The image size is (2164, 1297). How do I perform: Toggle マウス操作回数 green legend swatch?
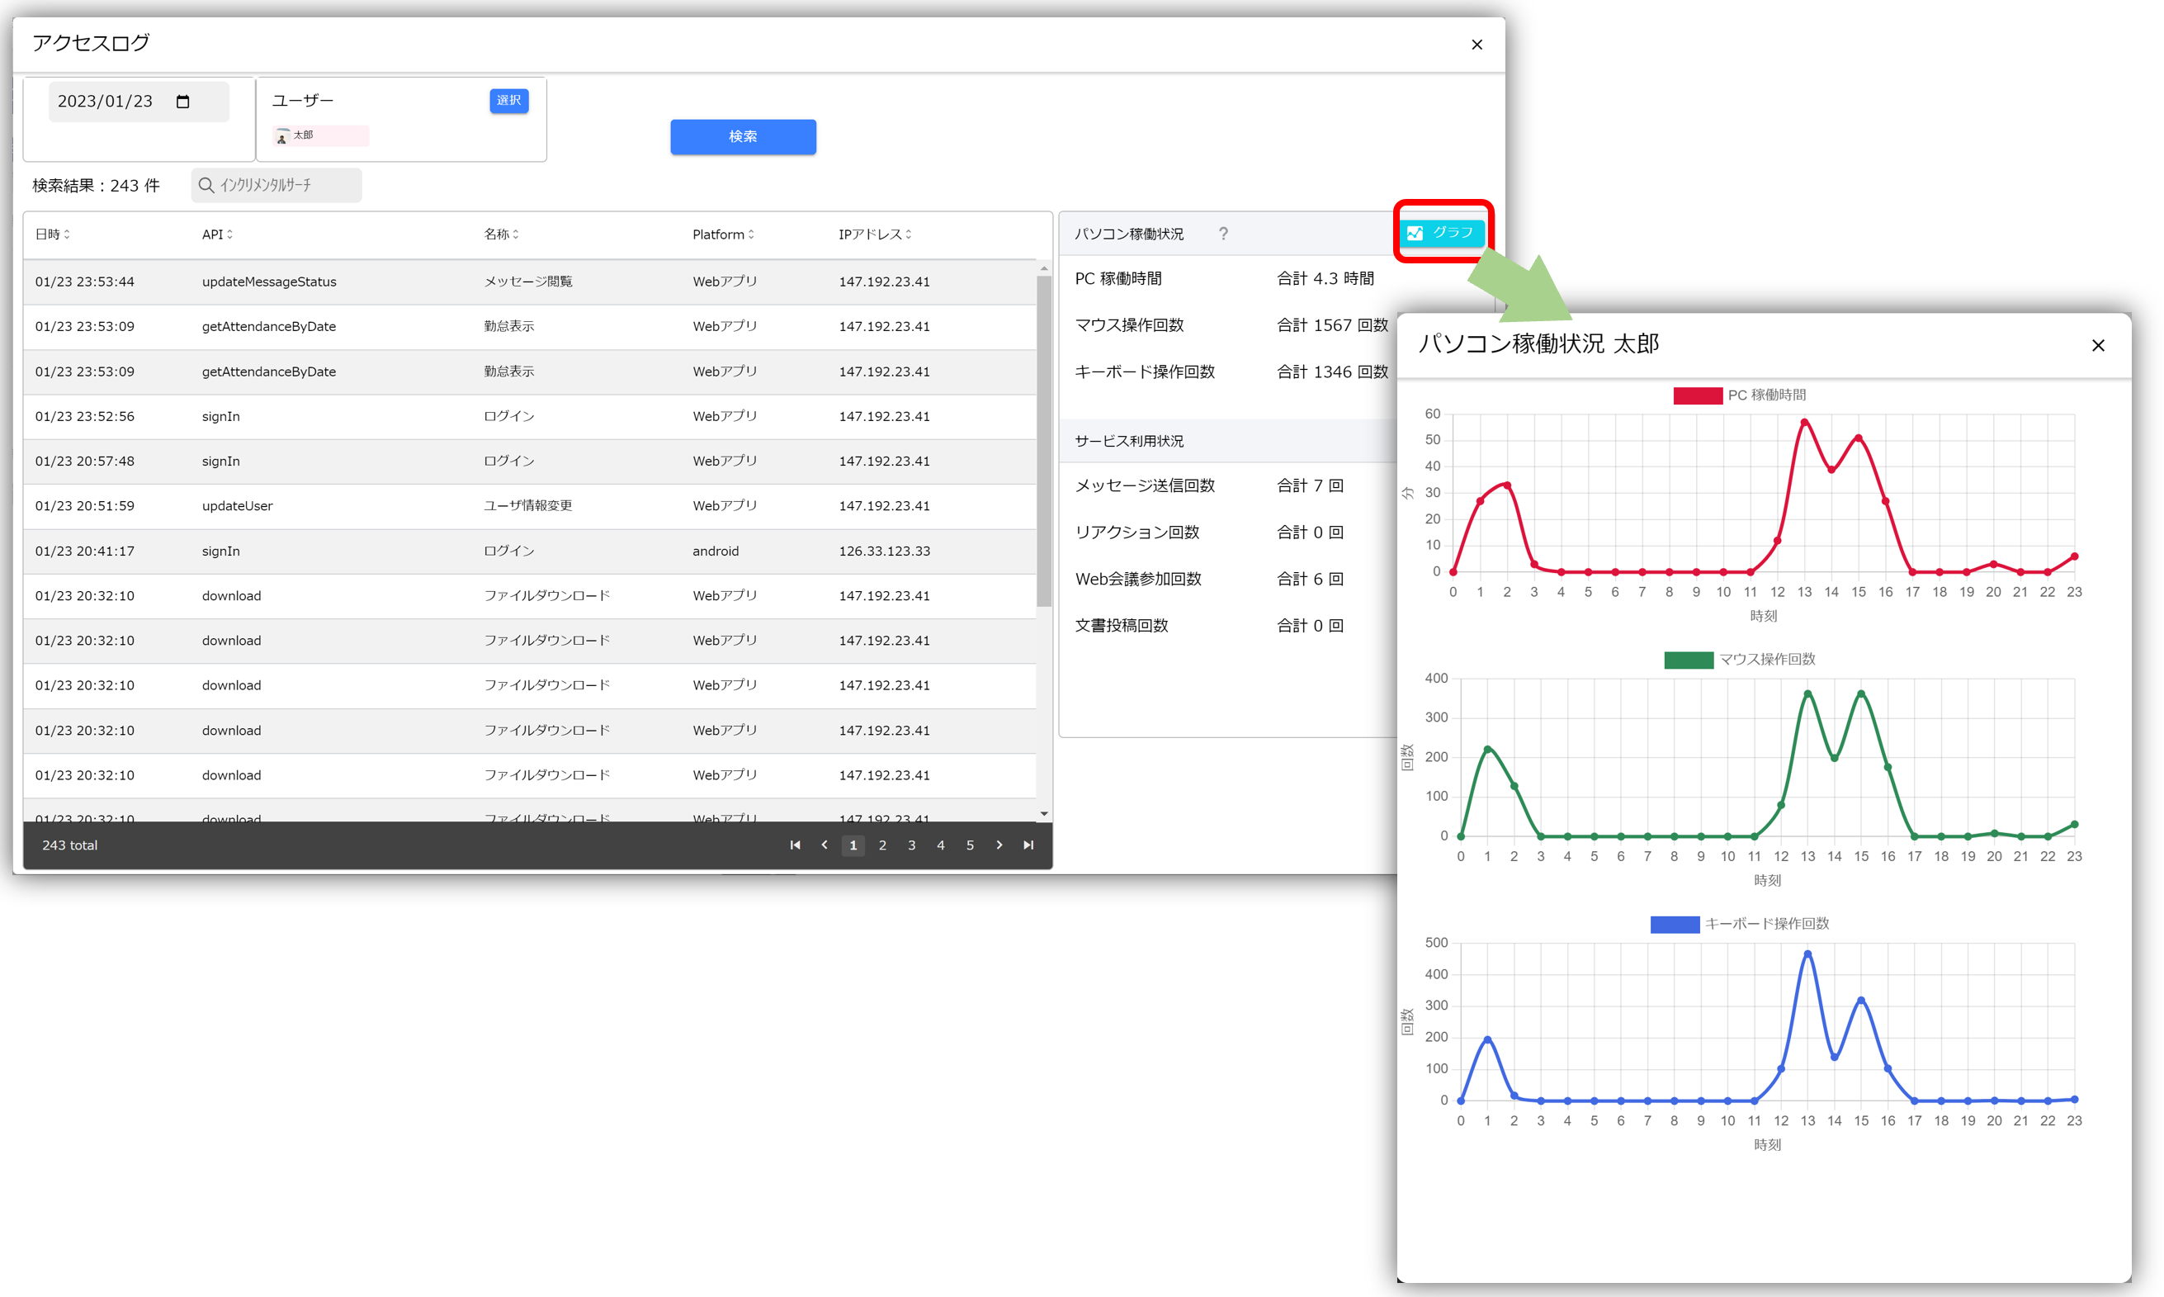(1688, 660)
